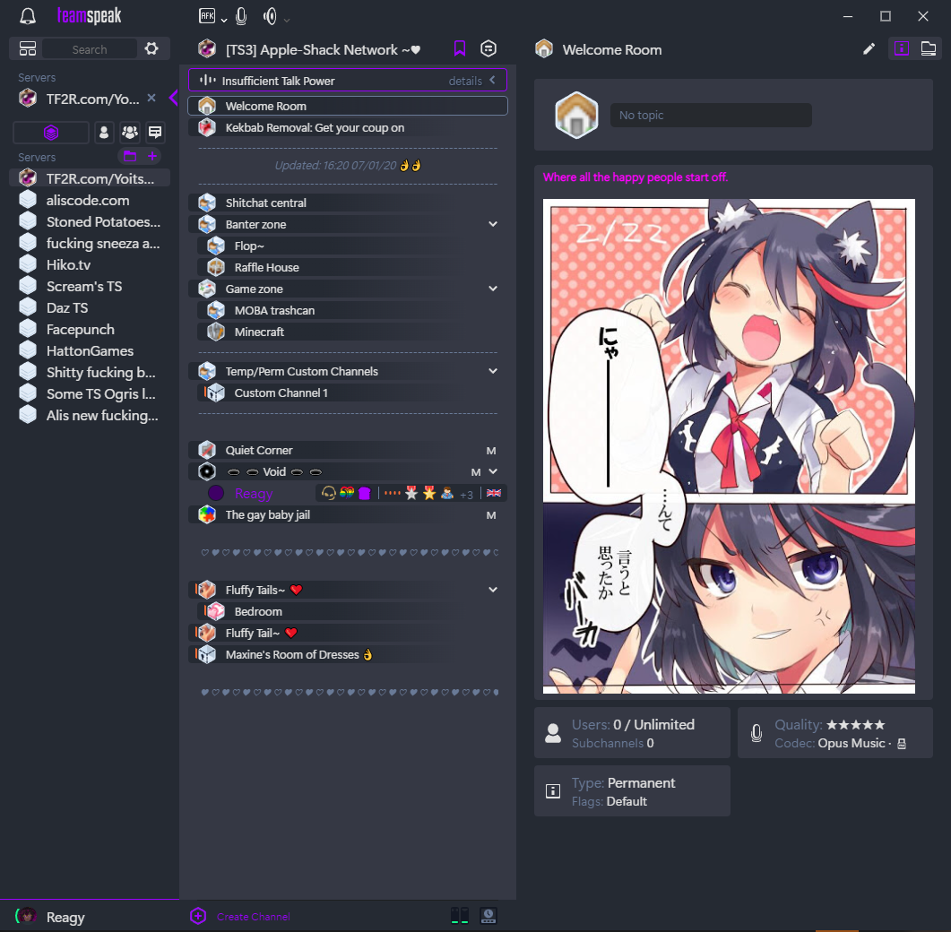This screenshot has width=951, height=932.
Task: Click the Create Channel plus icon
Action: 198,916
